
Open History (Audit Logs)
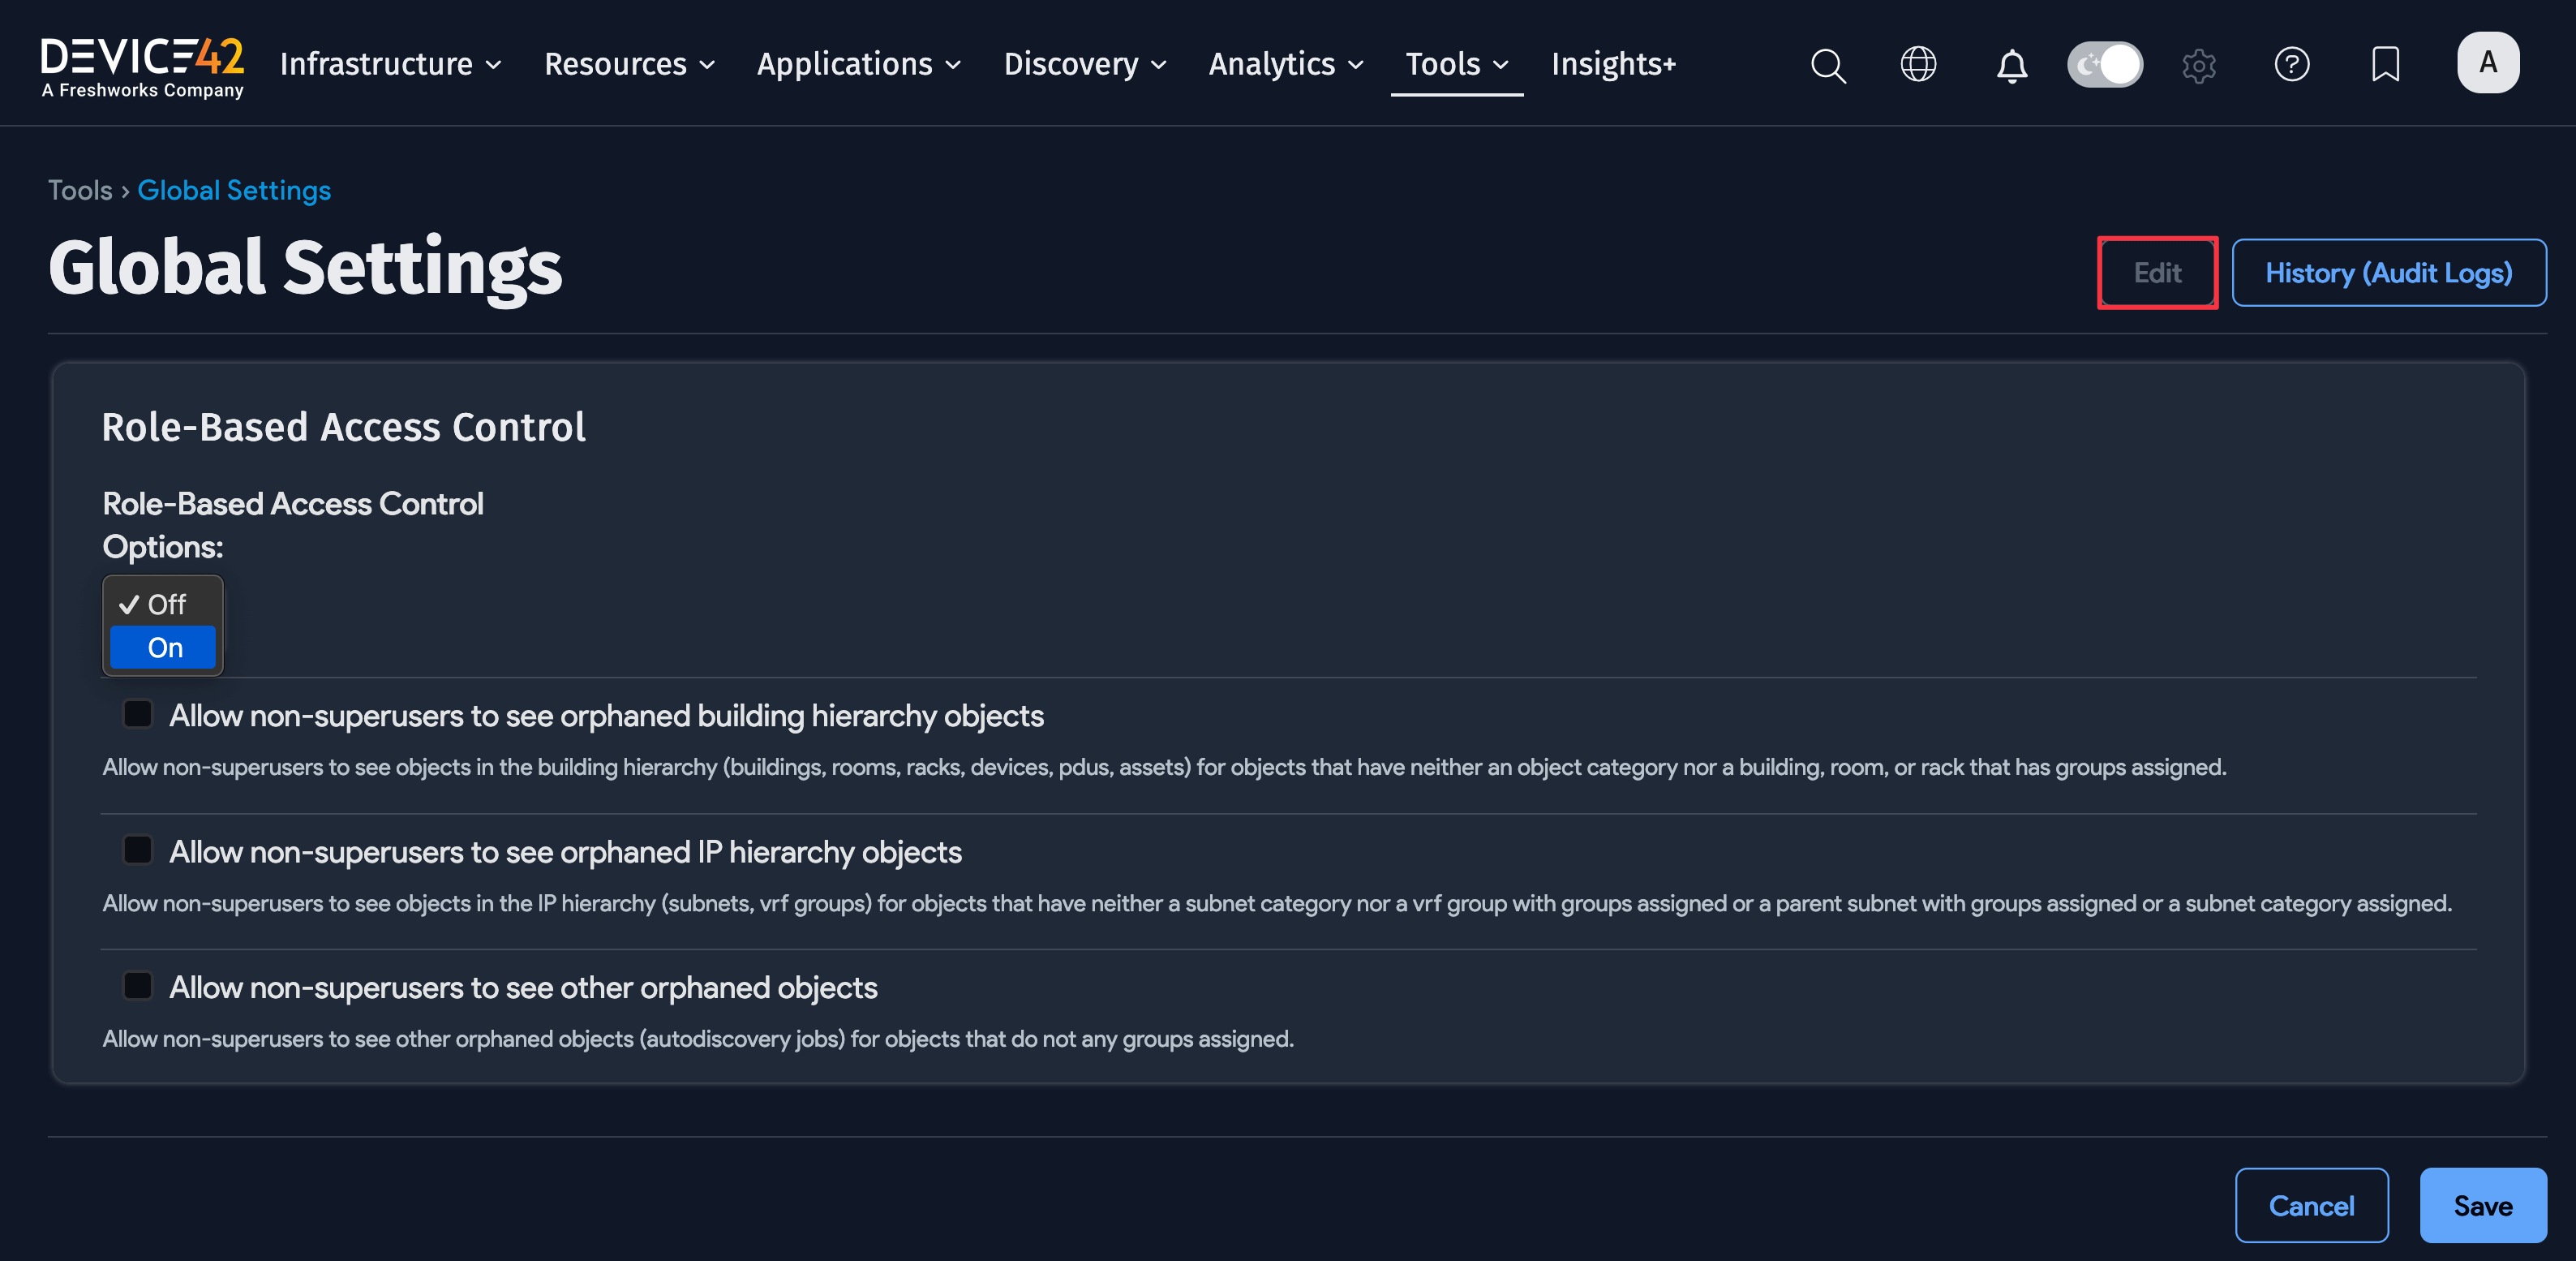tap(2389, 272)
